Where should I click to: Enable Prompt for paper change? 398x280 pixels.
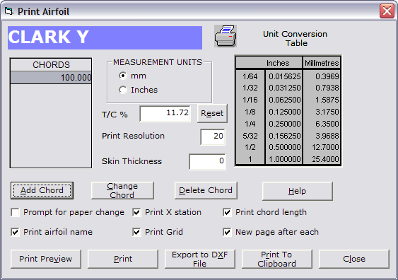[x=16, y=212]
